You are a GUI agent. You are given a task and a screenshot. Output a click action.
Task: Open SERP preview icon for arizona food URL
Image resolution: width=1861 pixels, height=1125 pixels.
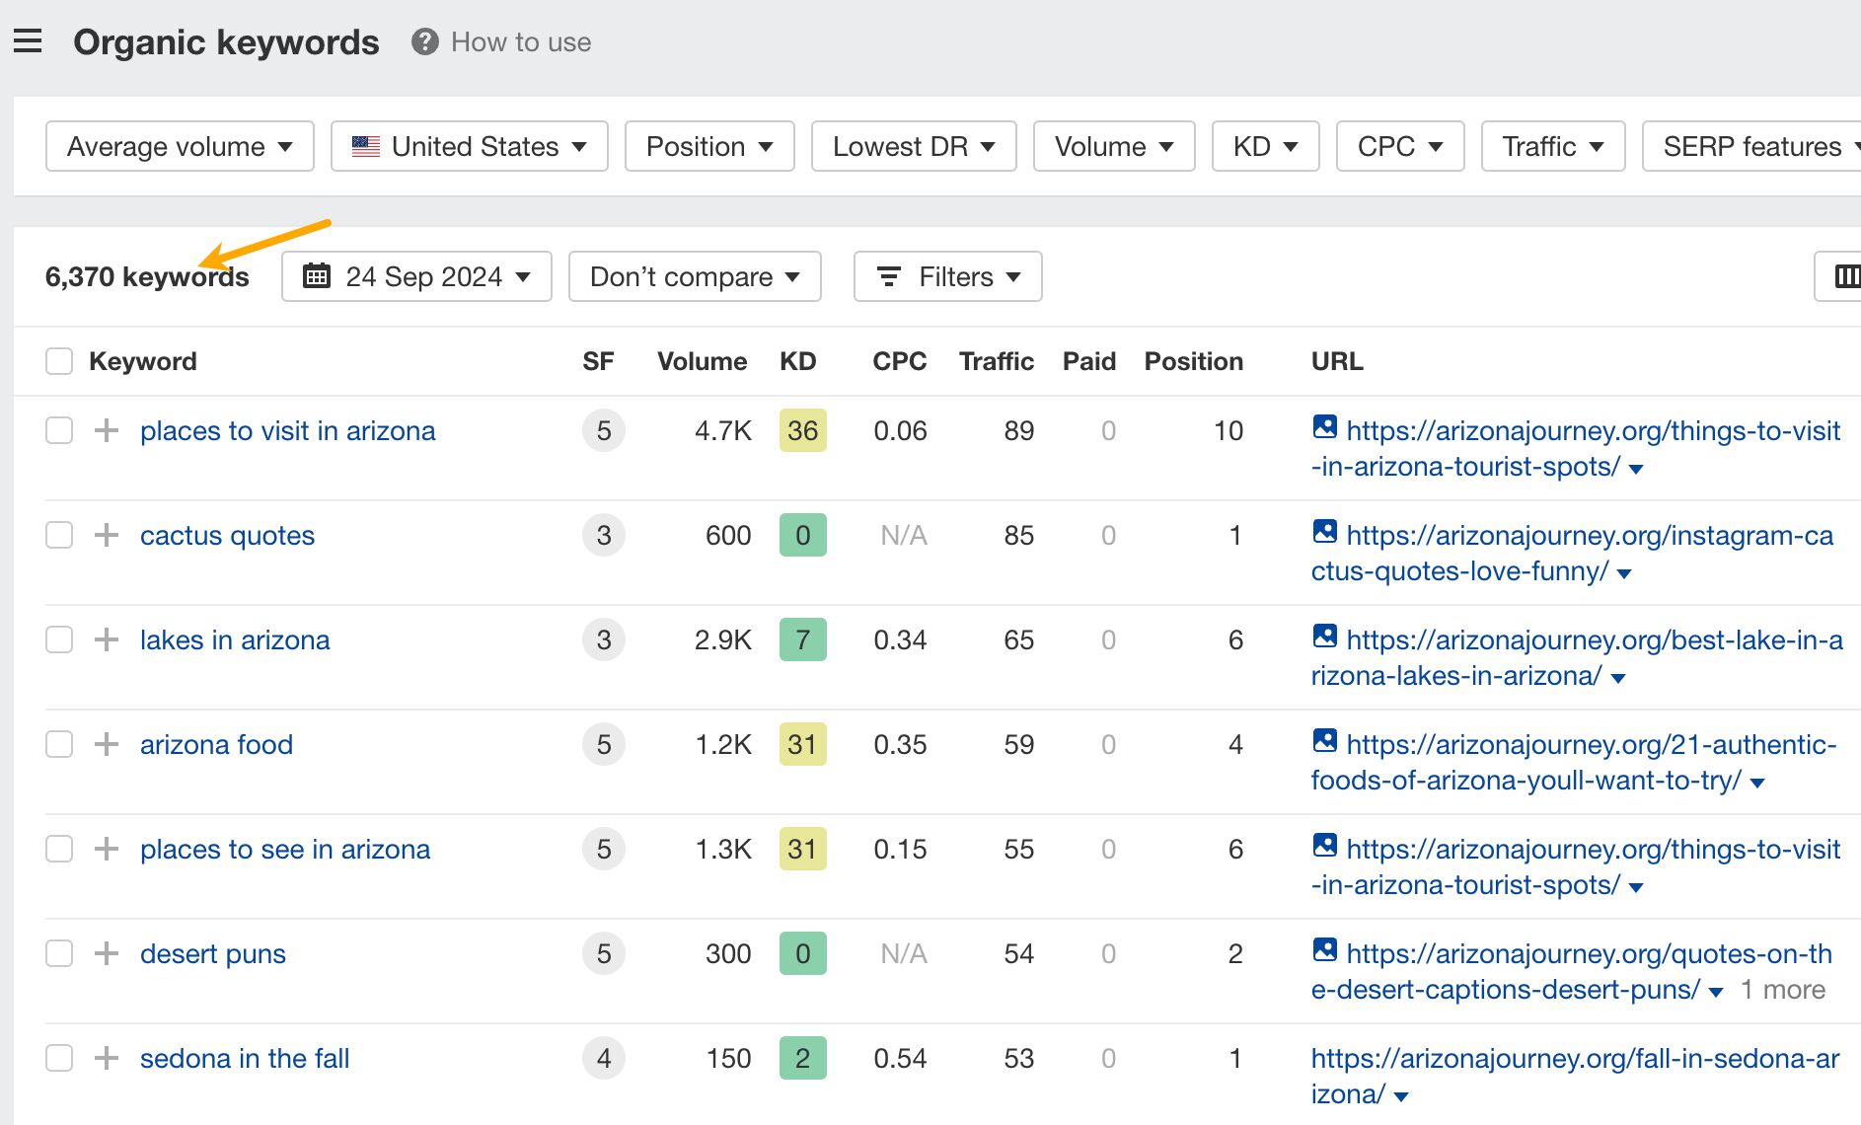coord(1326,744)
